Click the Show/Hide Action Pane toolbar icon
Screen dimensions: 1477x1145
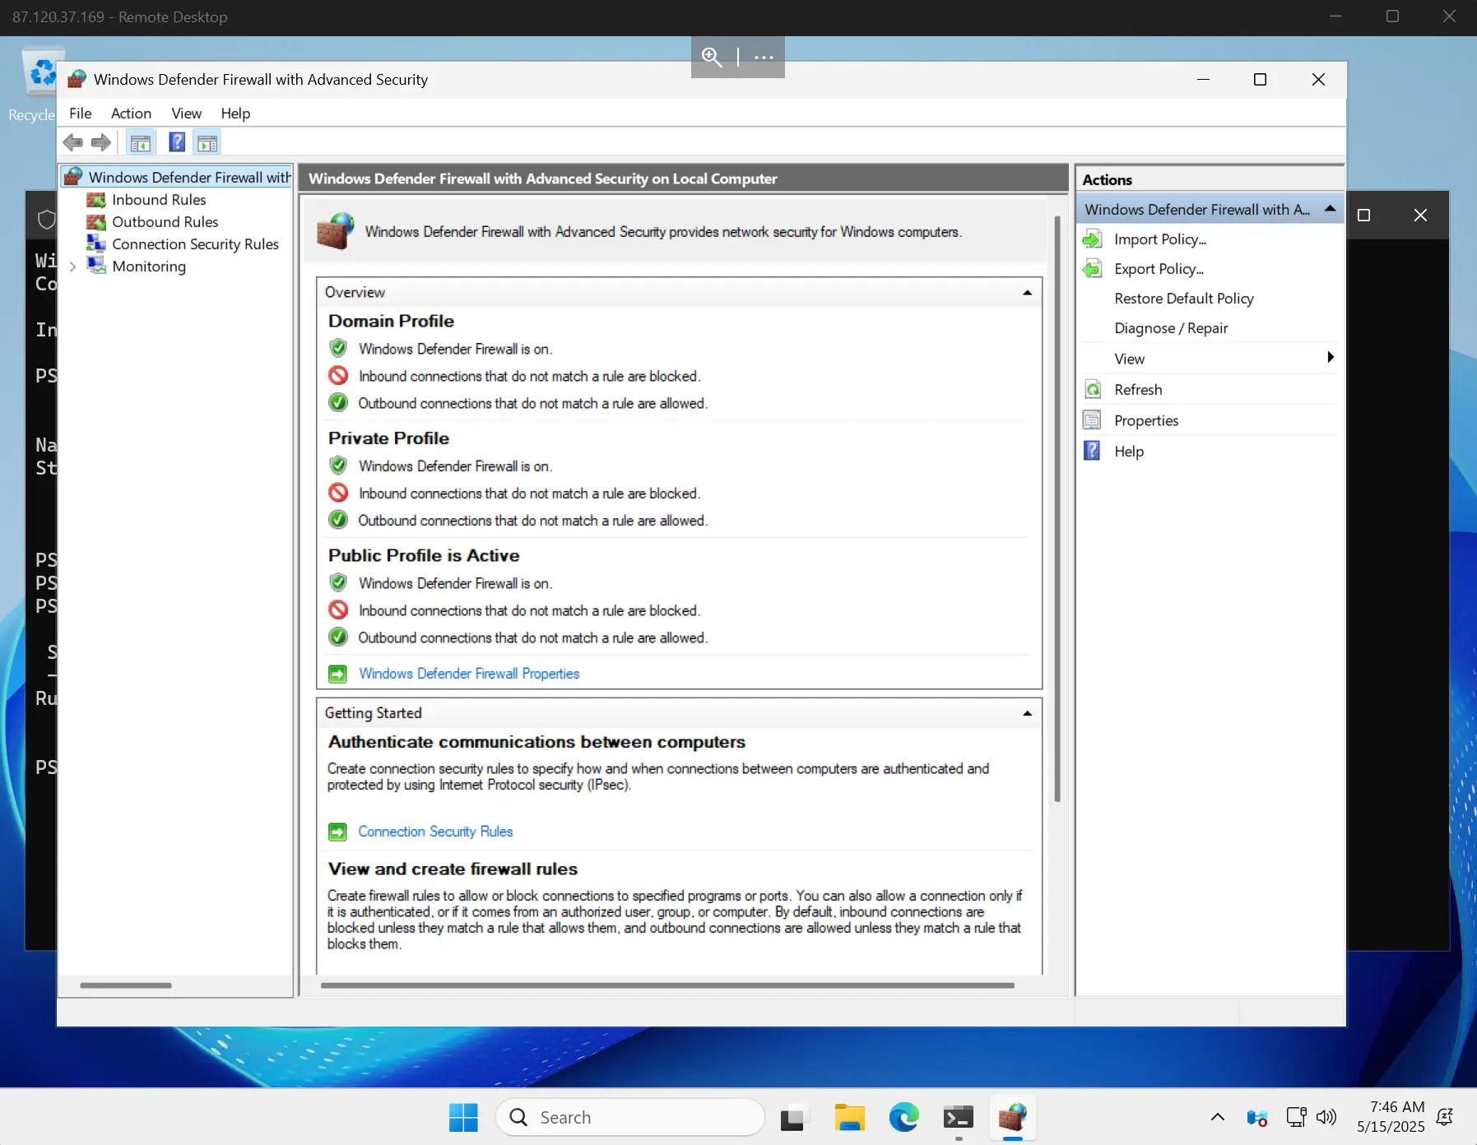(x=207, y=143)
